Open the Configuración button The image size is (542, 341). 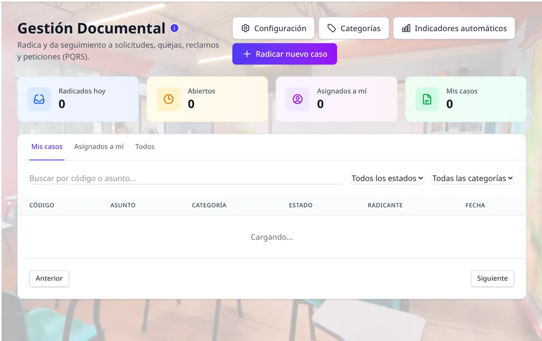pyautogui.click(x=273, y=28)
